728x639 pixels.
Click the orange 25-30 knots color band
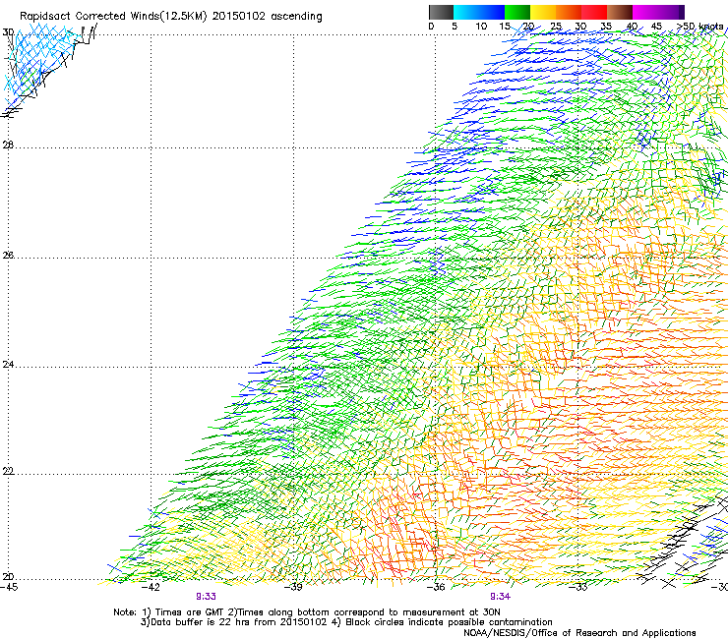(x=569, y=12)
